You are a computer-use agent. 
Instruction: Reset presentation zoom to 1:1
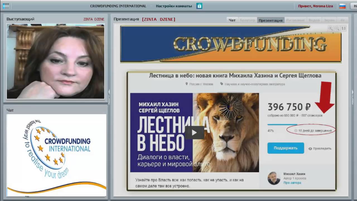[x=343, y=28]
